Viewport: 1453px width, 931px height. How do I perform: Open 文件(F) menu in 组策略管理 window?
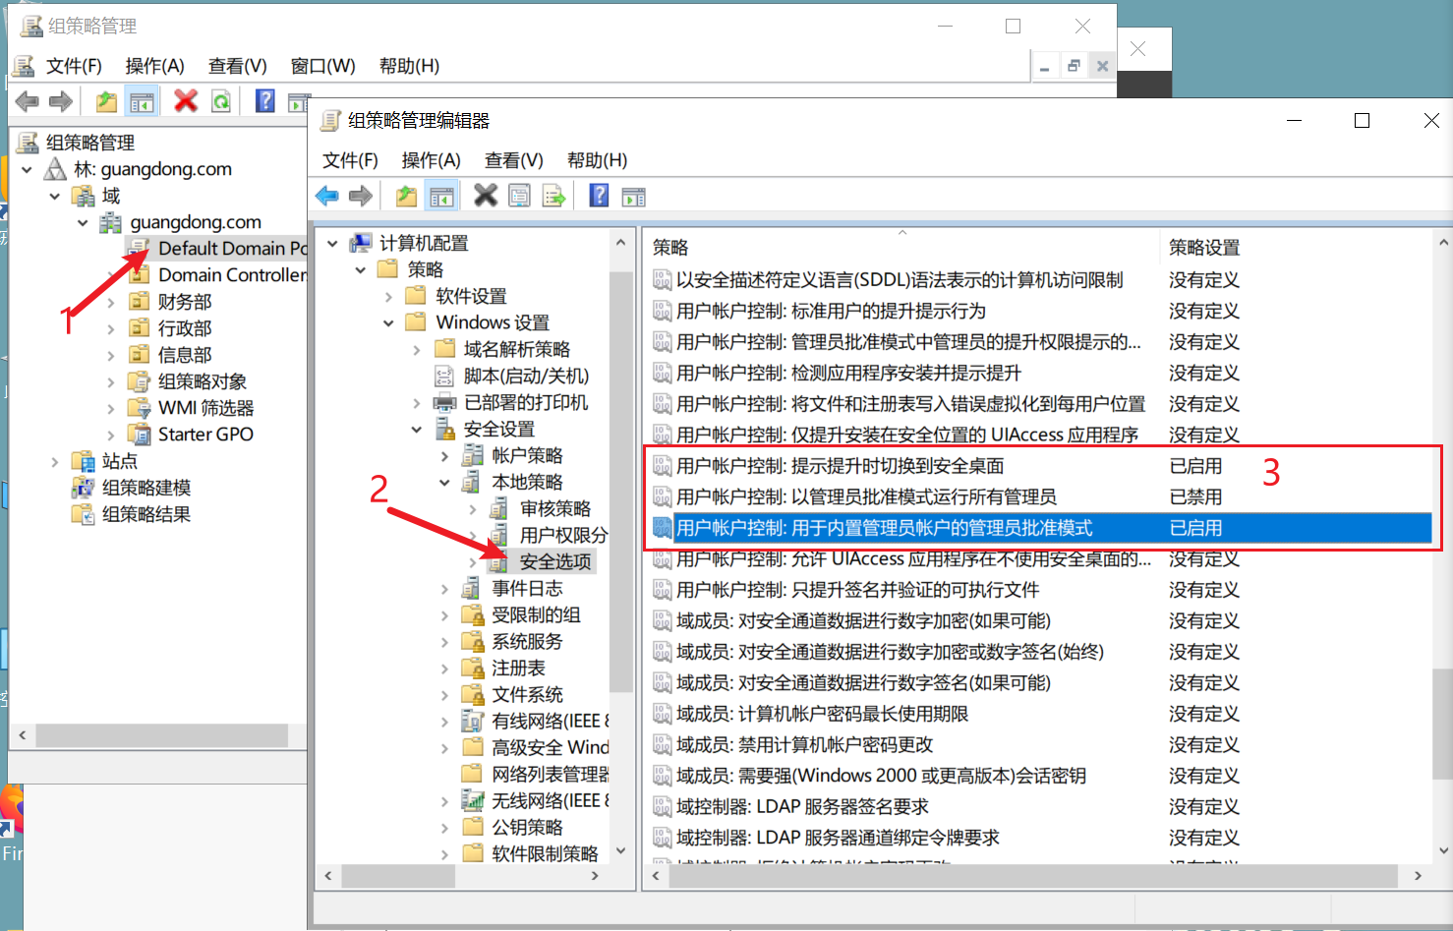coord(74,66)
